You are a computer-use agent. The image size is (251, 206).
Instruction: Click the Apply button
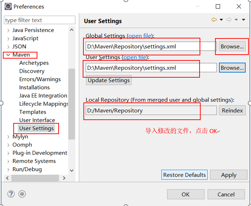click(229, 175)
